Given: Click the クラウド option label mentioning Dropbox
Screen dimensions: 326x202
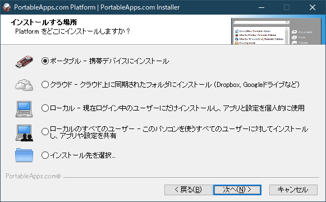Looking at the screenshot, I should (175, 85).
